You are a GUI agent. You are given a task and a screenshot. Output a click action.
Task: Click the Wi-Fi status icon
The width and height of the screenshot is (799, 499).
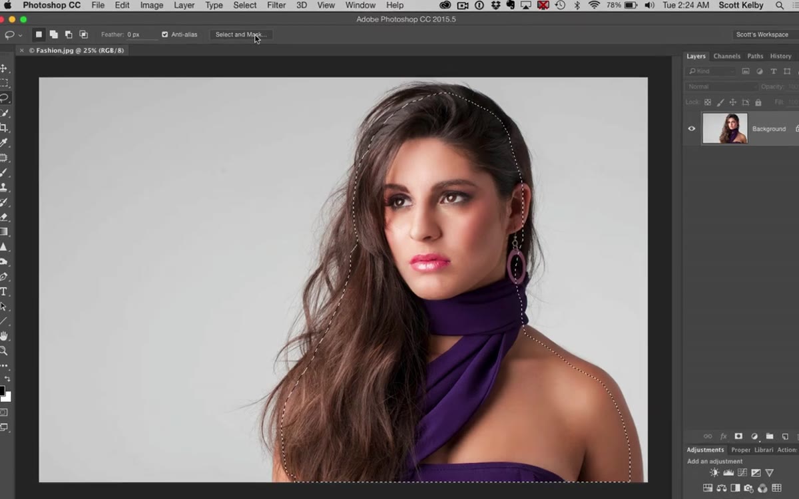[594, 5]
